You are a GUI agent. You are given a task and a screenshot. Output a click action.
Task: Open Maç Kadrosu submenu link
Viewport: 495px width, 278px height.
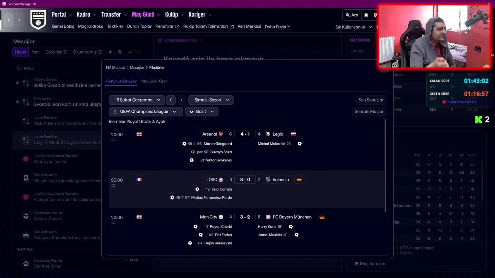90,27
